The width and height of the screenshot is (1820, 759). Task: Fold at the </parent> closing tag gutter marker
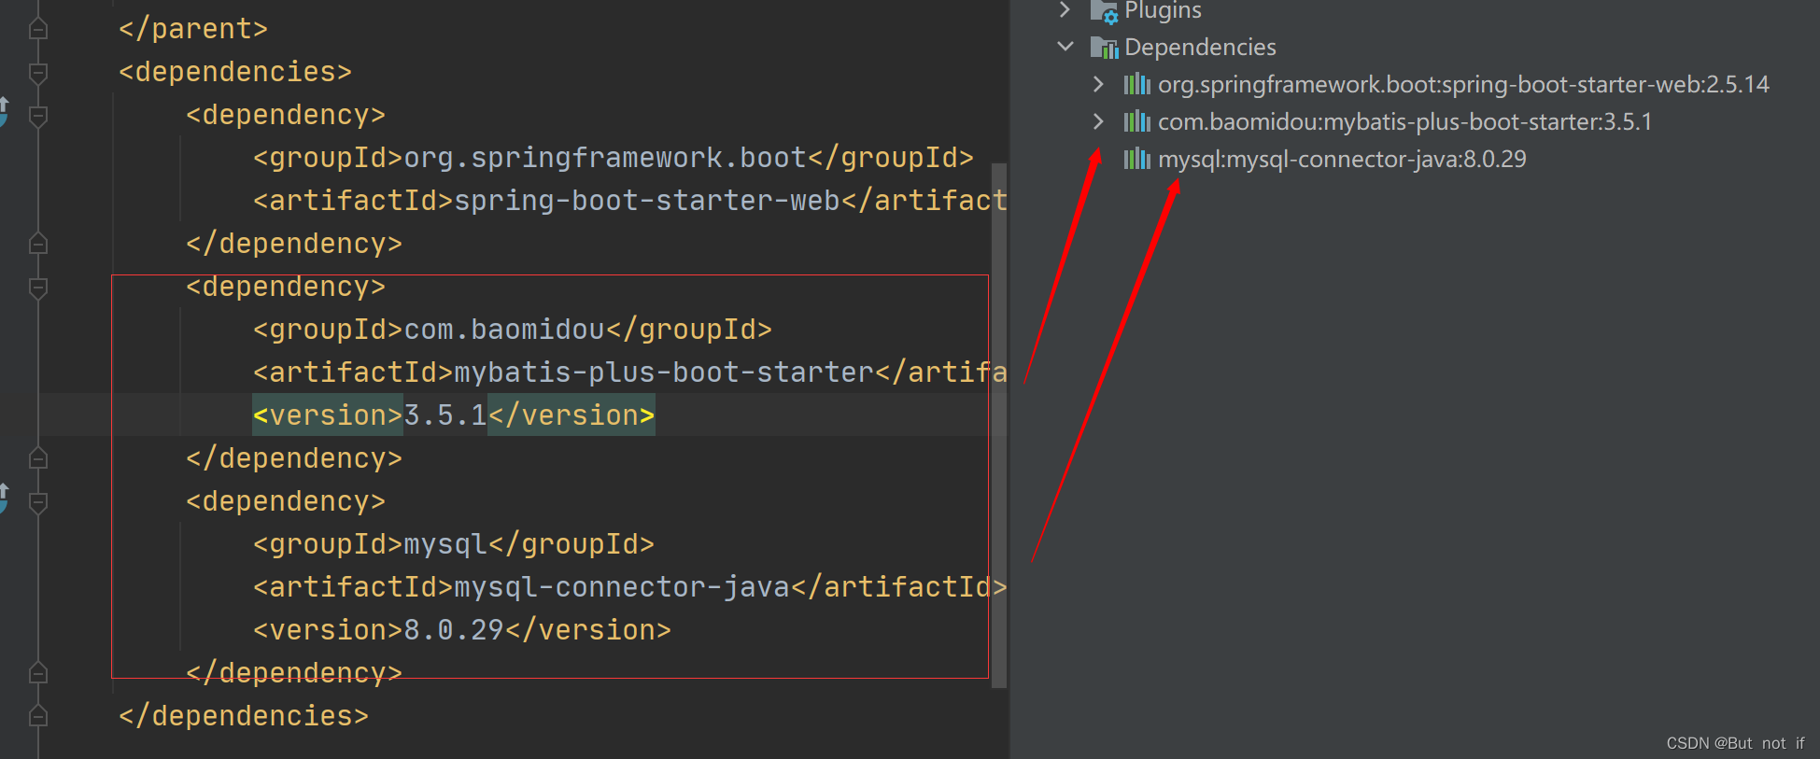pos(38,29)
